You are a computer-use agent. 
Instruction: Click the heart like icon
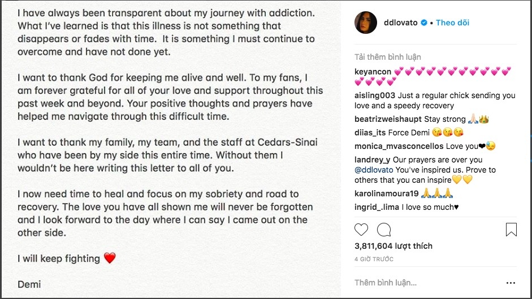361,230
